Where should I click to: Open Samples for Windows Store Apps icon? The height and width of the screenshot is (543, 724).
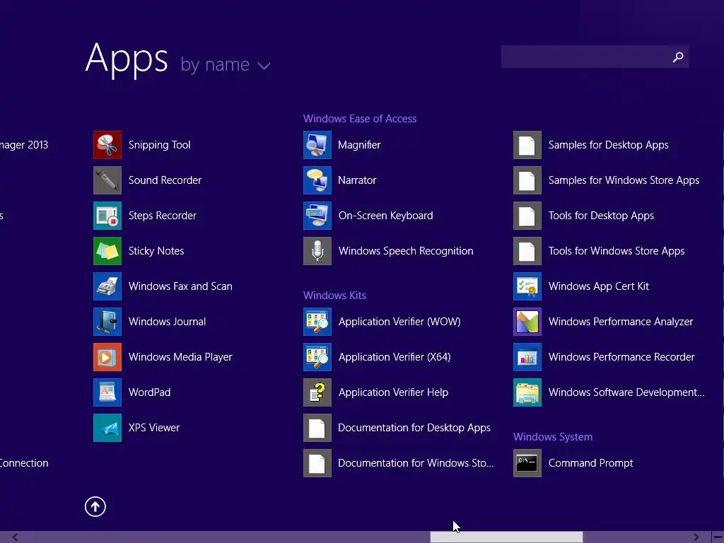pyautogui.click(x=527, y=180)
